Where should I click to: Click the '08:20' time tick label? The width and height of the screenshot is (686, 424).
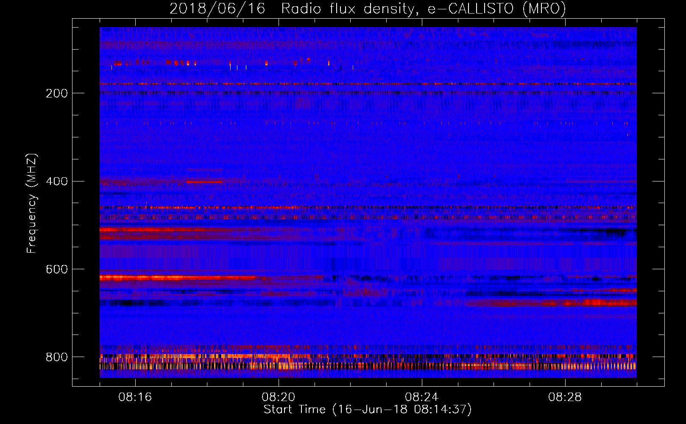tap(279, 397)
